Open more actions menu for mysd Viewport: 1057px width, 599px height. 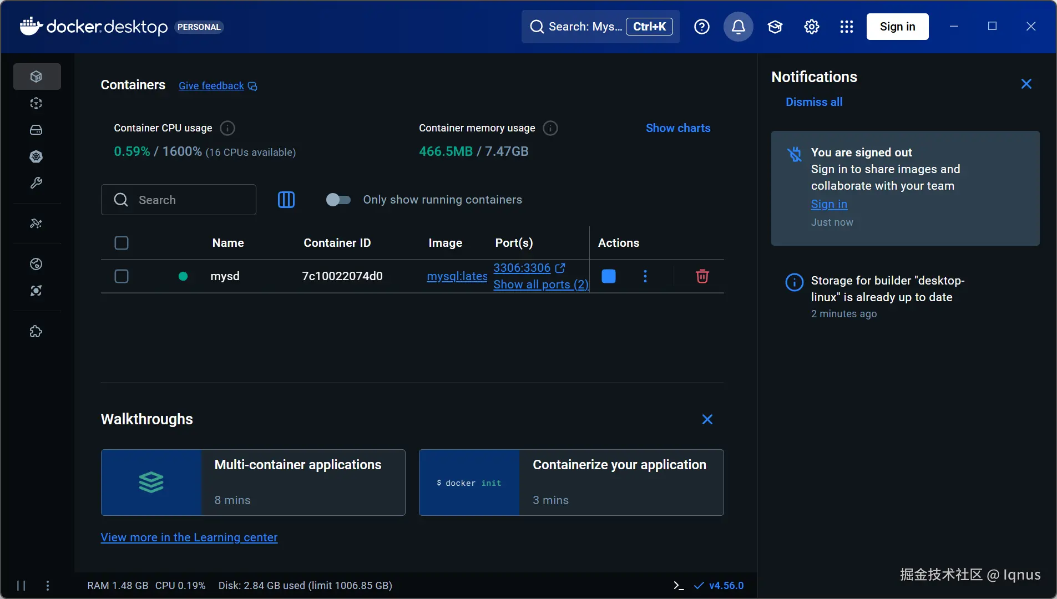click(645, 276)
